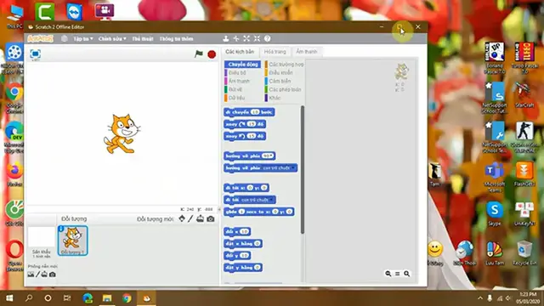Click the đặt y bằng 0 block
This screenshot has height=306, width=544.
pyautogui.click(x=243, y=268)
